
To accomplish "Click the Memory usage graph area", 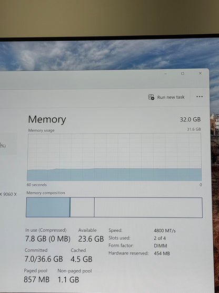I will click(x=114, y=157).
